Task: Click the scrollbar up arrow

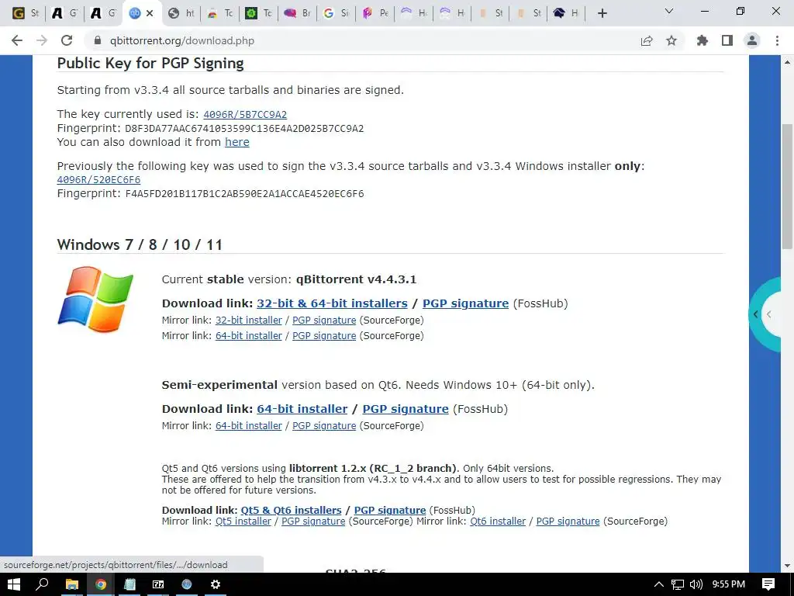Action: coord(787,62)
